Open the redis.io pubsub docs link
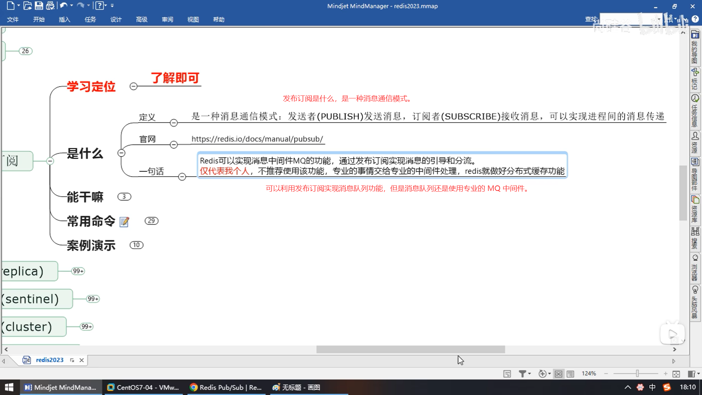Image resolution: width=702 pixels, height=395 pixels. [x=257, y=139]
